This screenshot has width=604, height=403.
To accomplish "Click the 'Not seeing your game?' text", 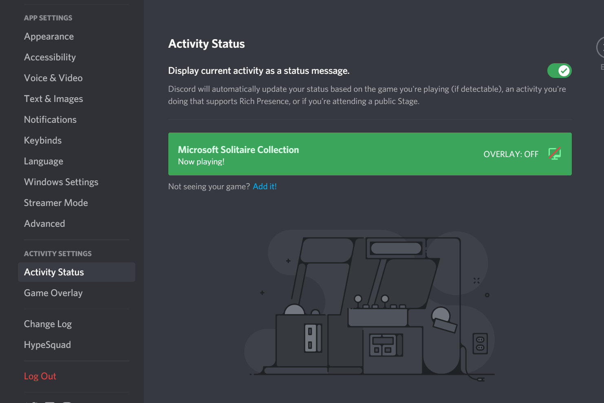I will point(209,186).
